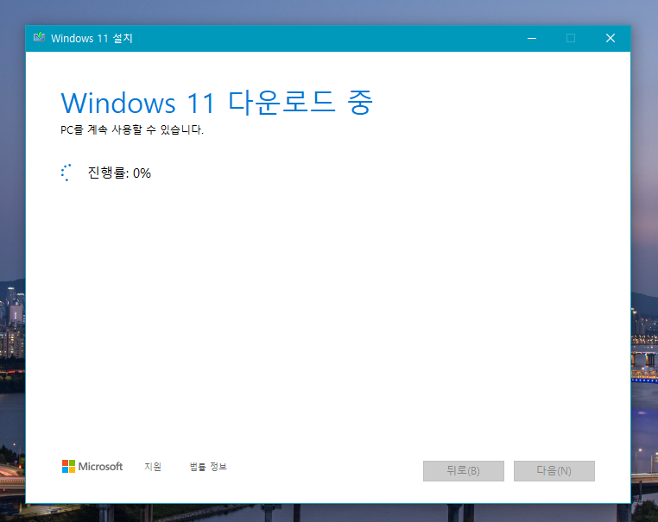Click the 뒤로(B) back button
The image size is (658, 522).
(x=464, y=471)
